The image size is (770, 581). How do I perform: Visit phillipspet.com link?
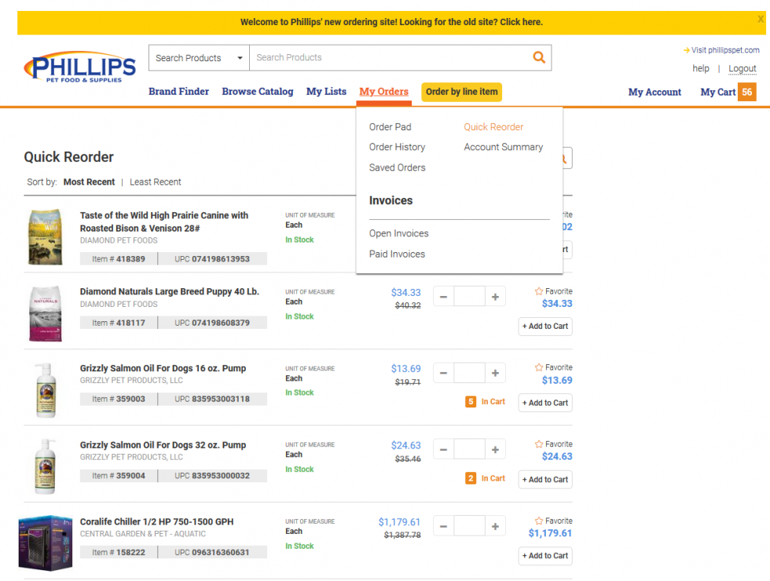[721, 50]
